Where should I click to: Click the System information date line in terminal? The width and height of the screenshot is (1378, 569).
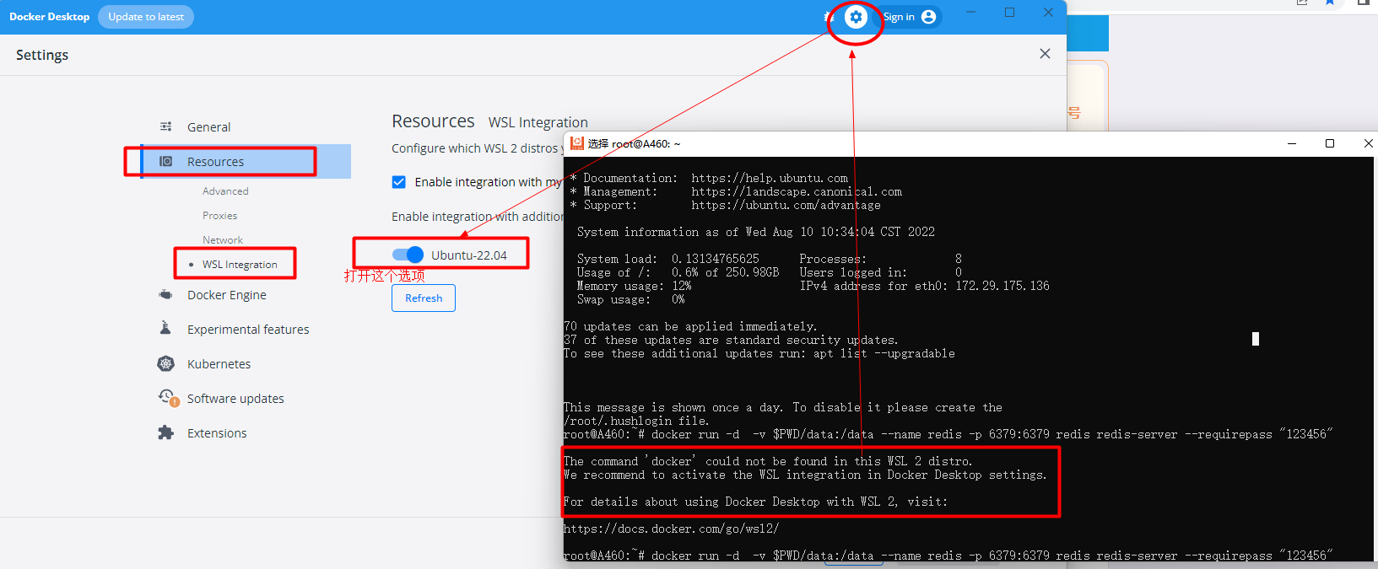point(756,232)
